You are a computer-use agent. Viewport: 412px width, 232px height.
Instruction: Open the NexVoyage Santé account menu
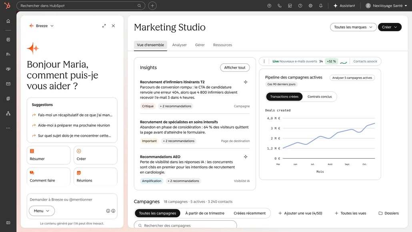(386, 6)
